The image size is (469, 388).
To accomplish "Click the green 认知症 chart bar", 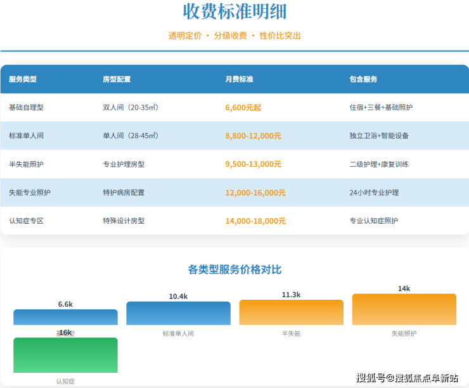I will [x=65, y=355].
